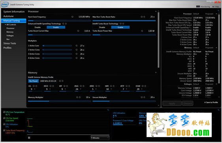Uncheck Turbo Boost Frequency monitor checkbox
This screenshot has width=222, height=143.
coord(4,130)
